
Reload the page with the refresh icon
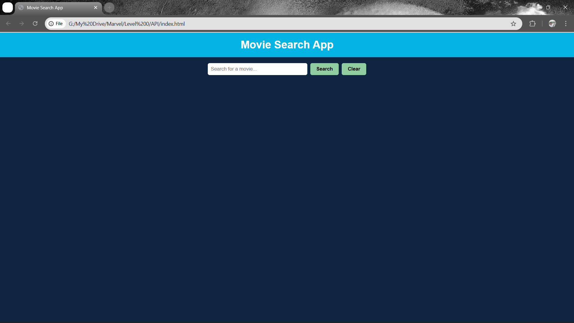click(35, 24)
